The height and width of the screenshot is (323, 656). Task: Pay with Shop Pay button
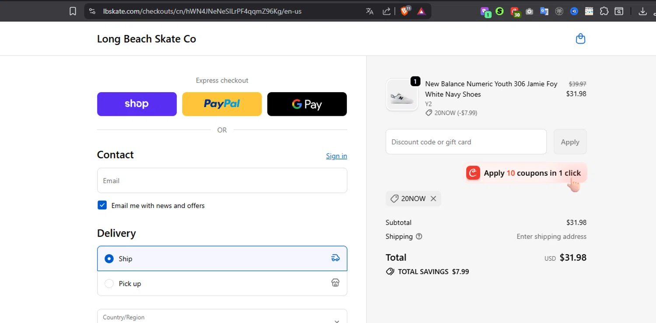pos(137,104)
